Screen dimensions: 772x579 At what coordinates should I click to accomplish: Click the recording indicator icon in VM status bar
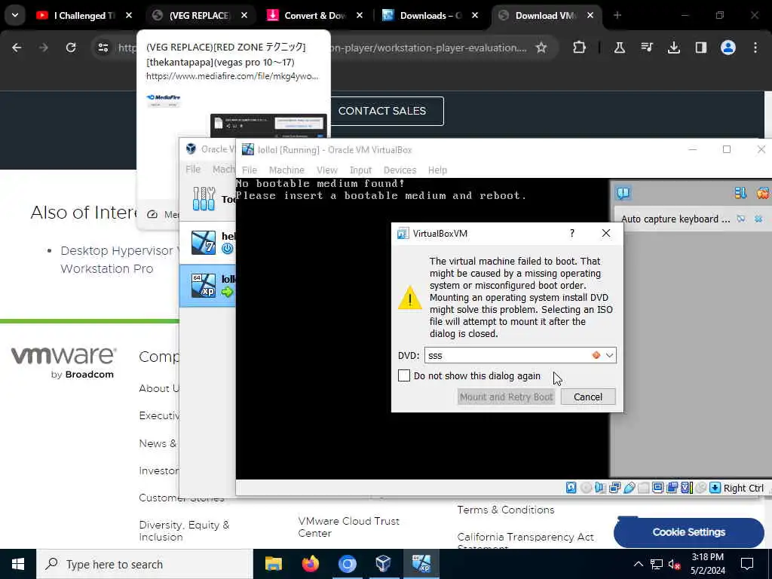click(672, 488)
